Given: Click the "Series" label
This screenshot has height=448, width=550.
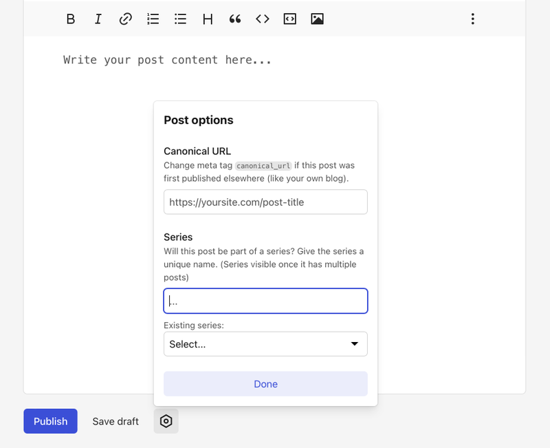Looking at the screenshot, I should 178,237.
